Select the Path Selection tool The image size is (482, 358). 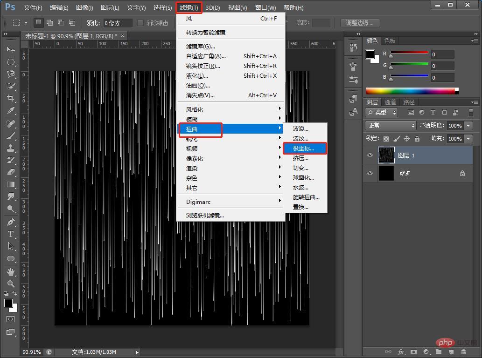tap(11, 246)
